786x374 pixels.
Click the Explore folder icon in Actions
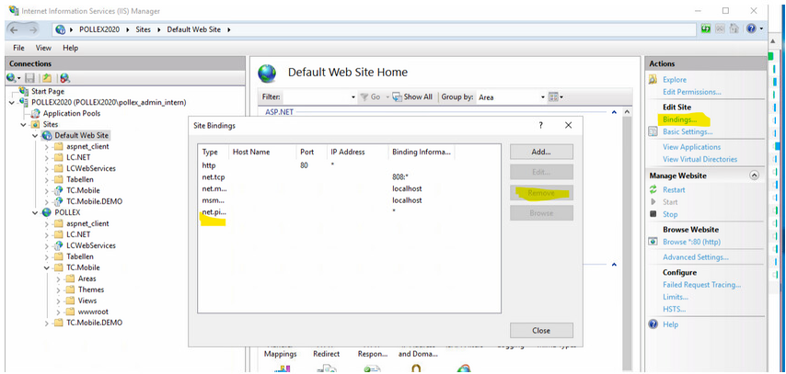click(653, 80)
